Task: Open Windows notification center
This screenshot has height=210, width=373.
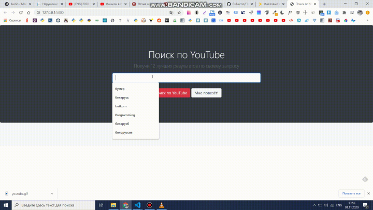Action: (x=366, y=205)
